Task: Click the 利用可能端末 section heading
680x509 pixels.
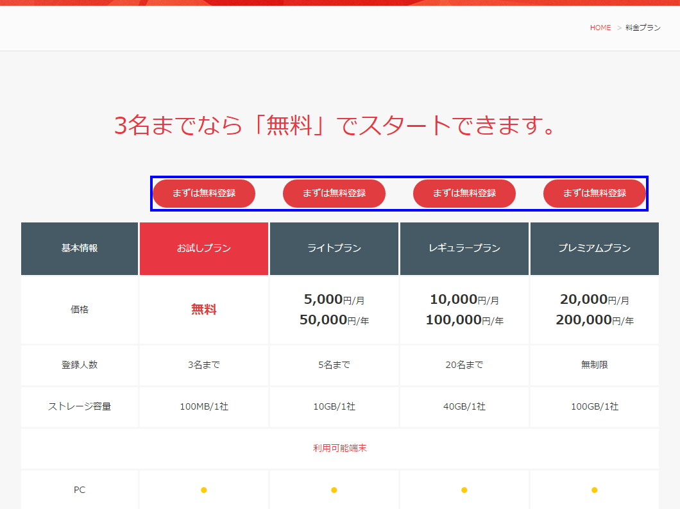Action: click(x=340, y=448)
